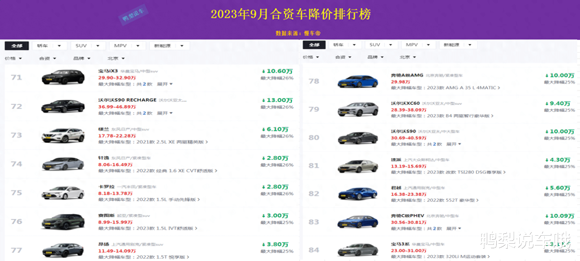Open 2023款 AMG A 35 L 4MATIC link
The height and width of the screenshot is (261, 580).
point(464,88)
